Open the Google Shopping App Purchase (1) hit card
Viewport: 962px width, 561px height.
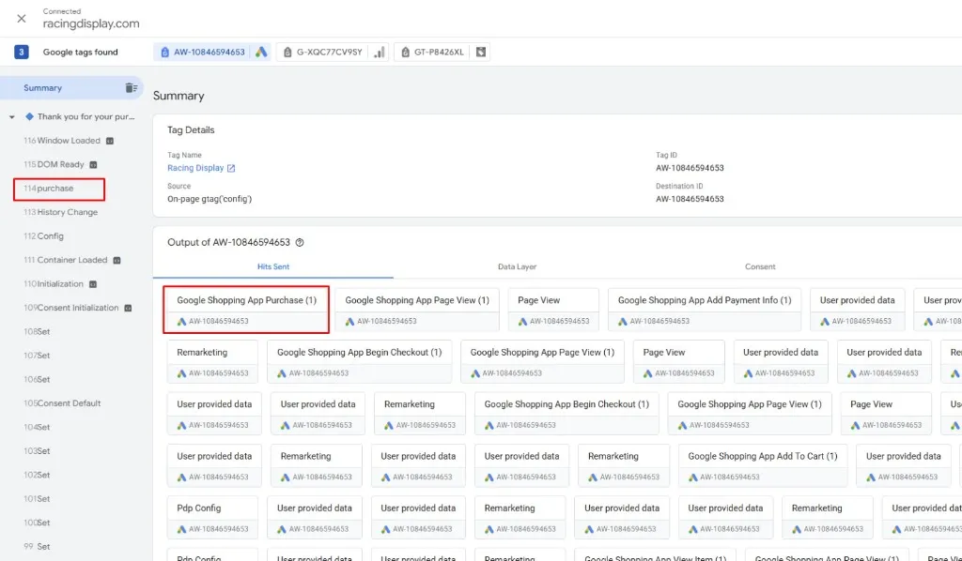coord(246,310)
